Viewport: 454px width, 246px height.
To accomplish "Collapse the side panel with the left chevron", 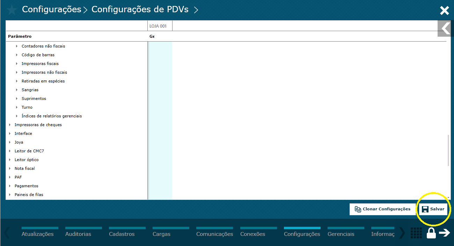I will click(x=446, y=28).
